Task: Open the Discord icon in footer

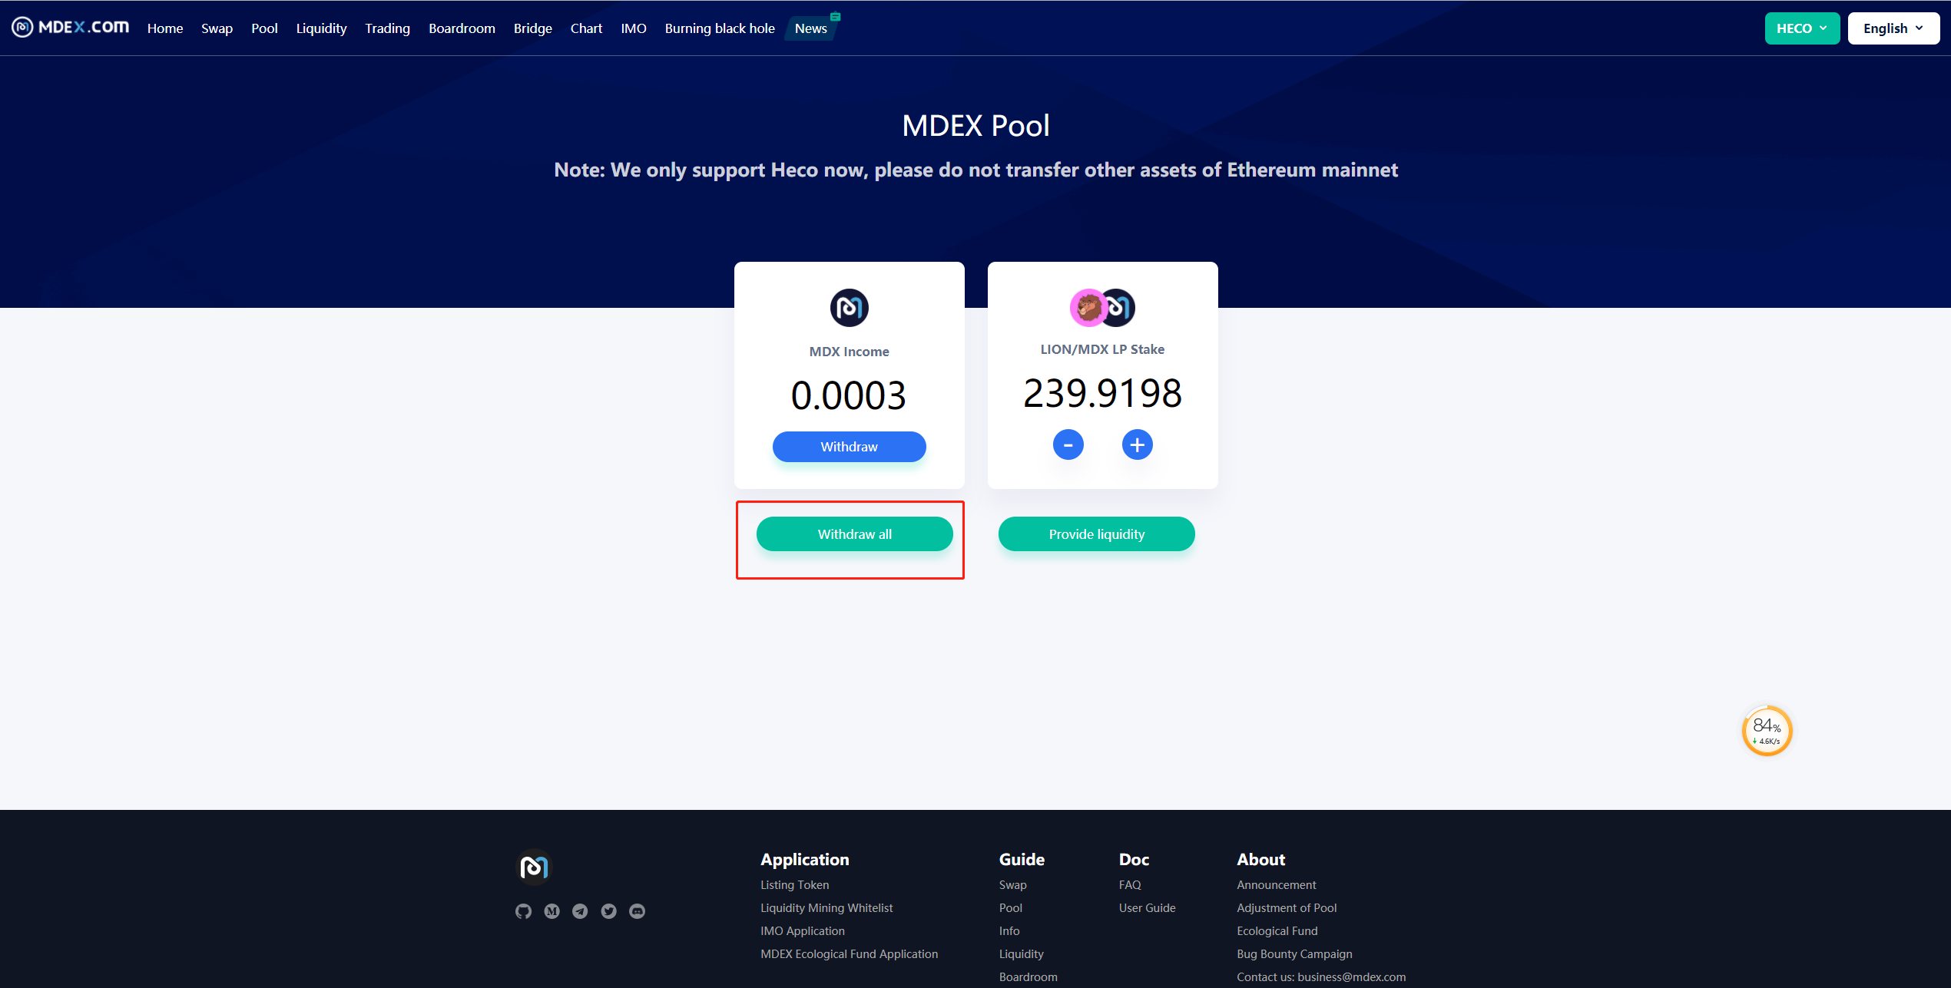Action: click(x=637, y=911)
